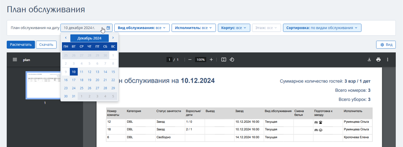
Task: Toggle PDF viewer sidebar hamburger menu
Action: (15, 60)
